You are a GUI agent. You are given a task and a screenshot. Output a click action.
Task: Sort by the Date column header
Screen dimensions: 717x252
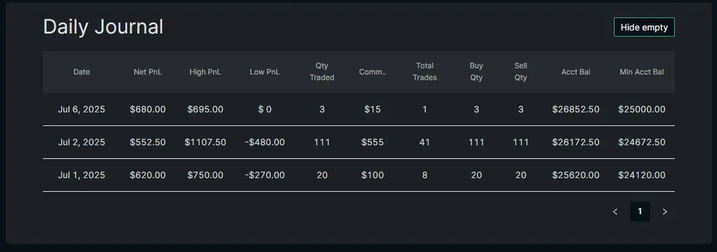(x=81, y=72)
